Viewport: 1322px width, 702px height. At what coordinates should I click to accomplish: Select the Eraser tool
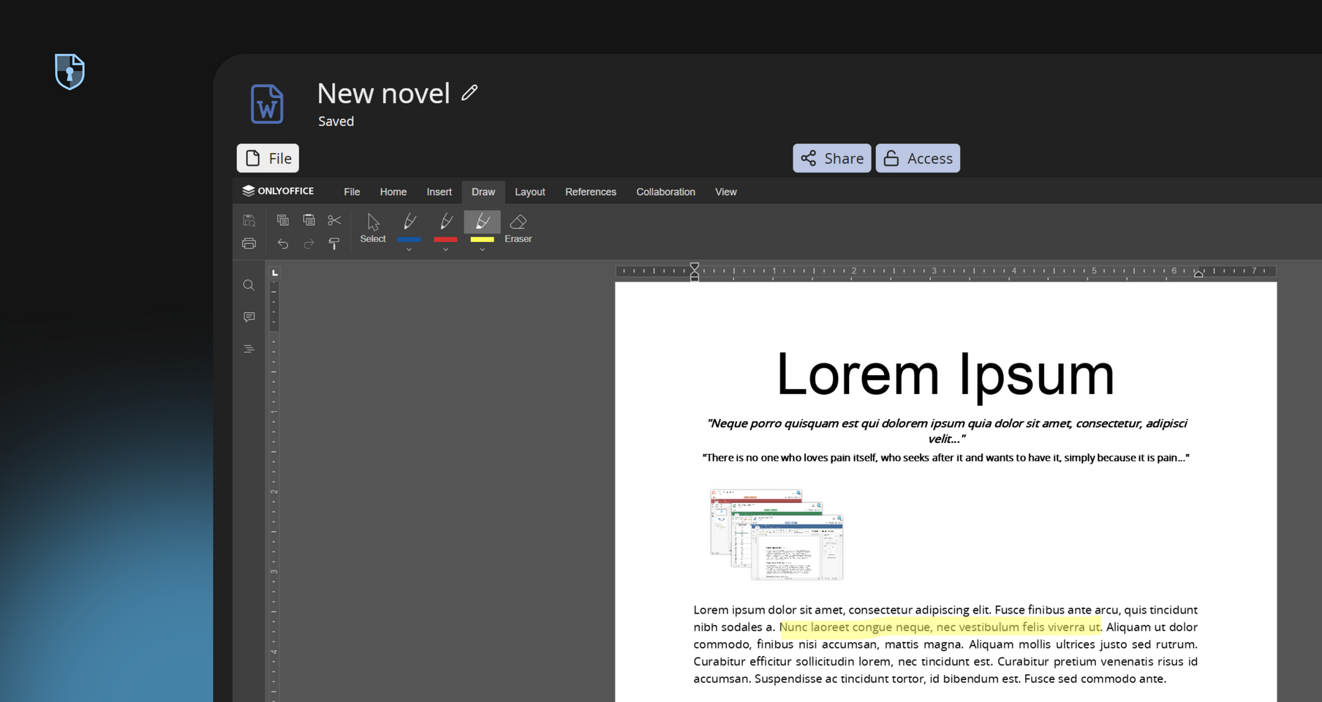coord(518,227)
